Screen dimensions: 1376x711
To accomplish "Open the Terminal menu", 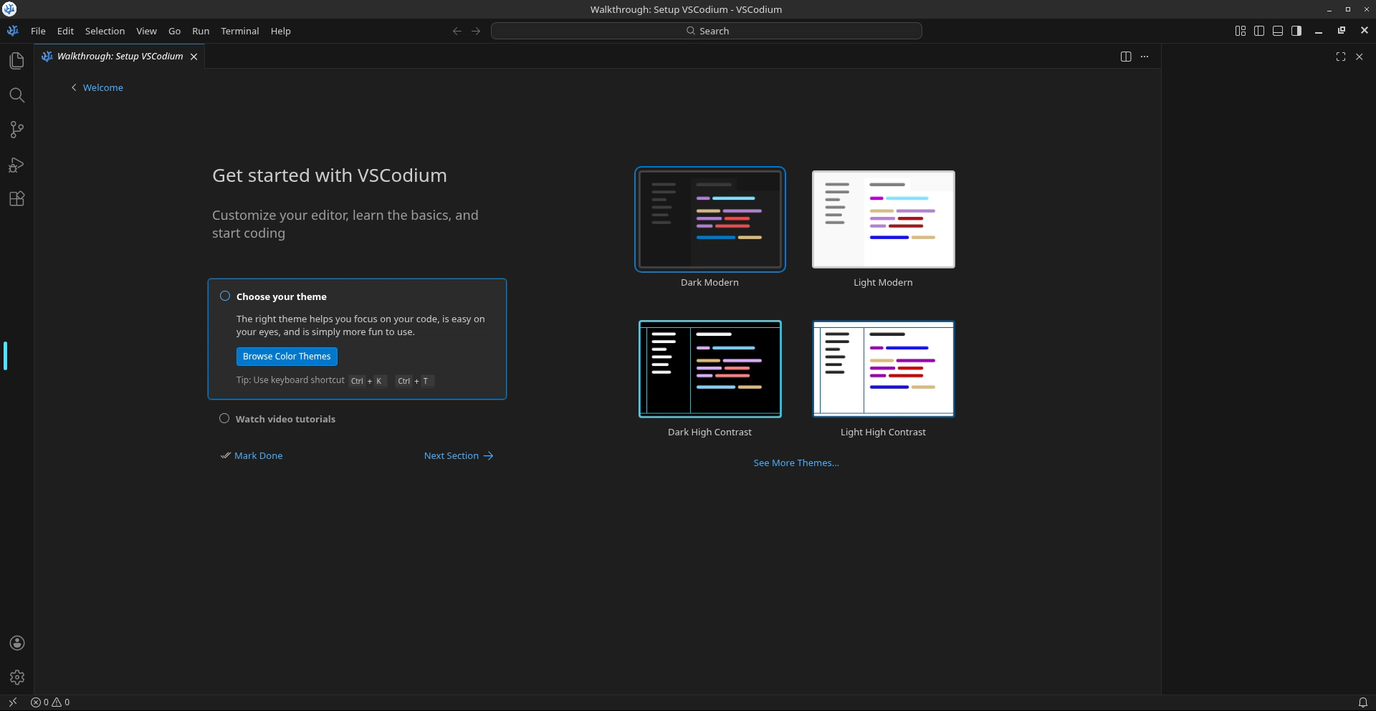I will coord(239,31).
